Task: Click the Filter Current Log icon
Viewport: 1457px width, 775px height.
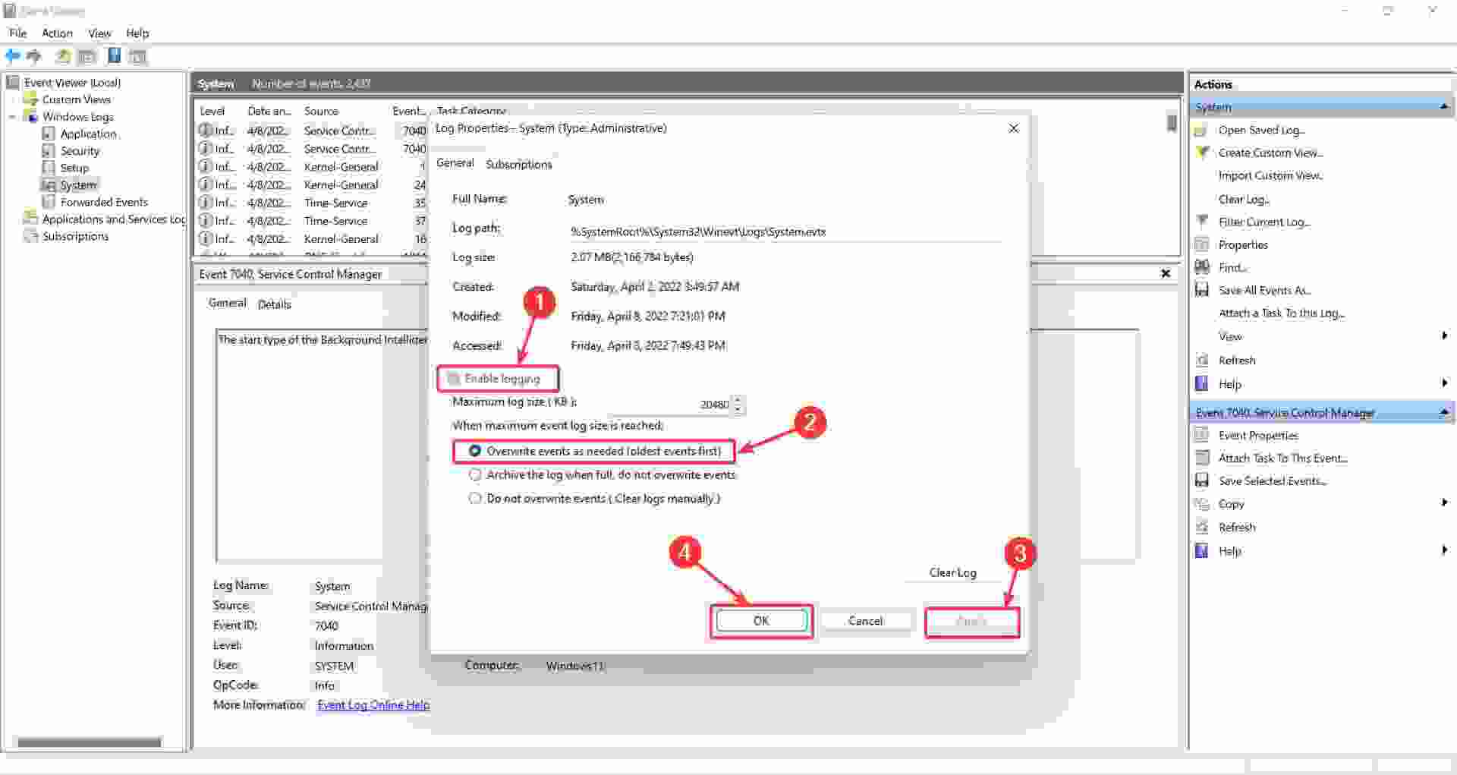Action: click(1202, 222)
